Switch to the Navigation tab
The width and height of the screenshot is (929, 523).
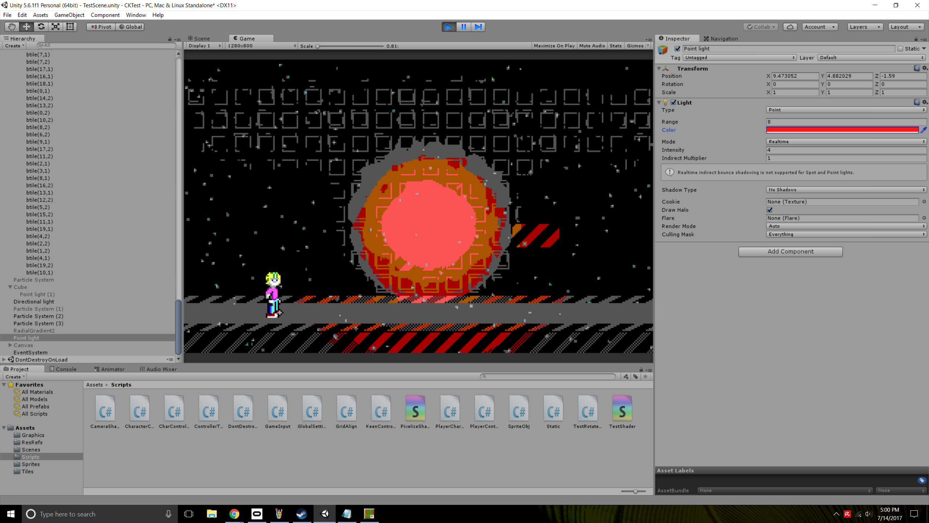pyautogui.click(x=721, y=38)
